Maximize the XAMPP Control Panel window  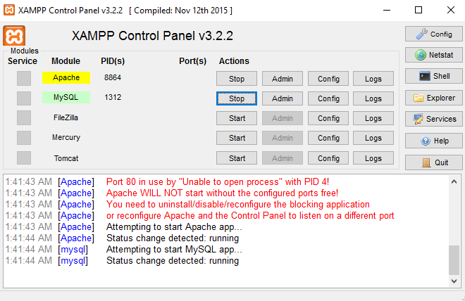[x=418, y=10]
